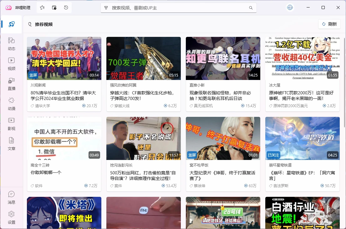Open 影视 section in sidebar
This screenshot has width=346, height=229.
[12, 124]
